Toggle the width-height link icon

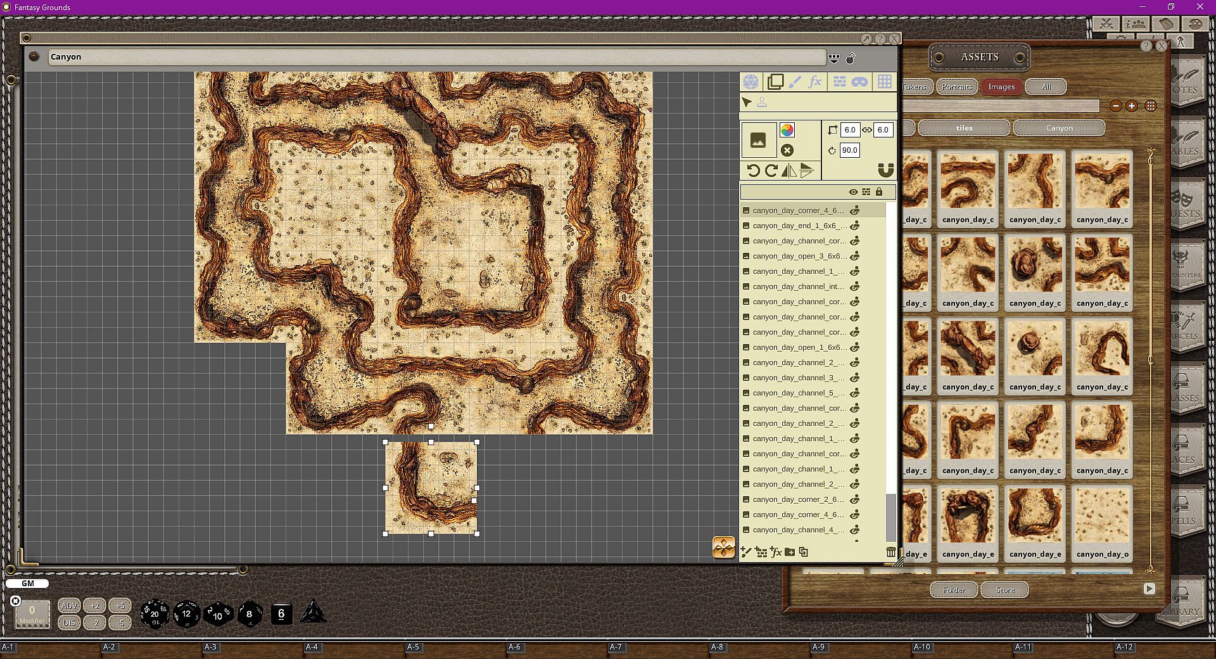tap(867, 130)
